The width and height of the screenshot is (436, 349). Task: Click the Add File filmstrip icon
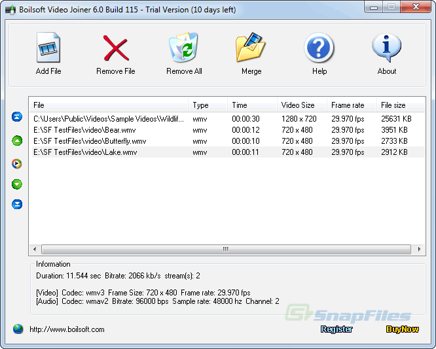pos(48,47)
